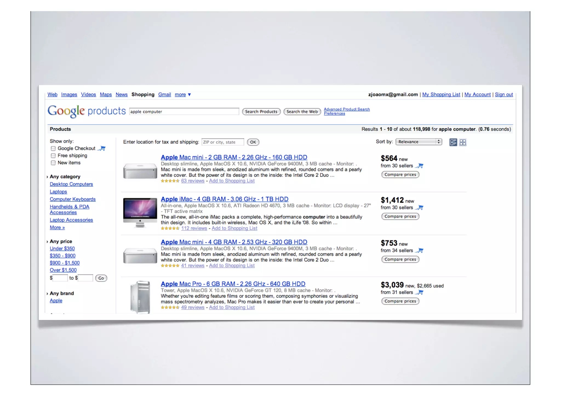Collapse the Any category section

(65, 177)
